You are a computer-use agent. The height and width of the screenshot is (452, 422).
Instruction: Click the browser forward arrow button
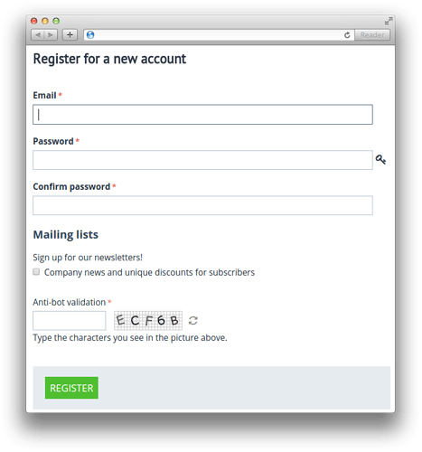pyautogui.click(x=51, y=35)
